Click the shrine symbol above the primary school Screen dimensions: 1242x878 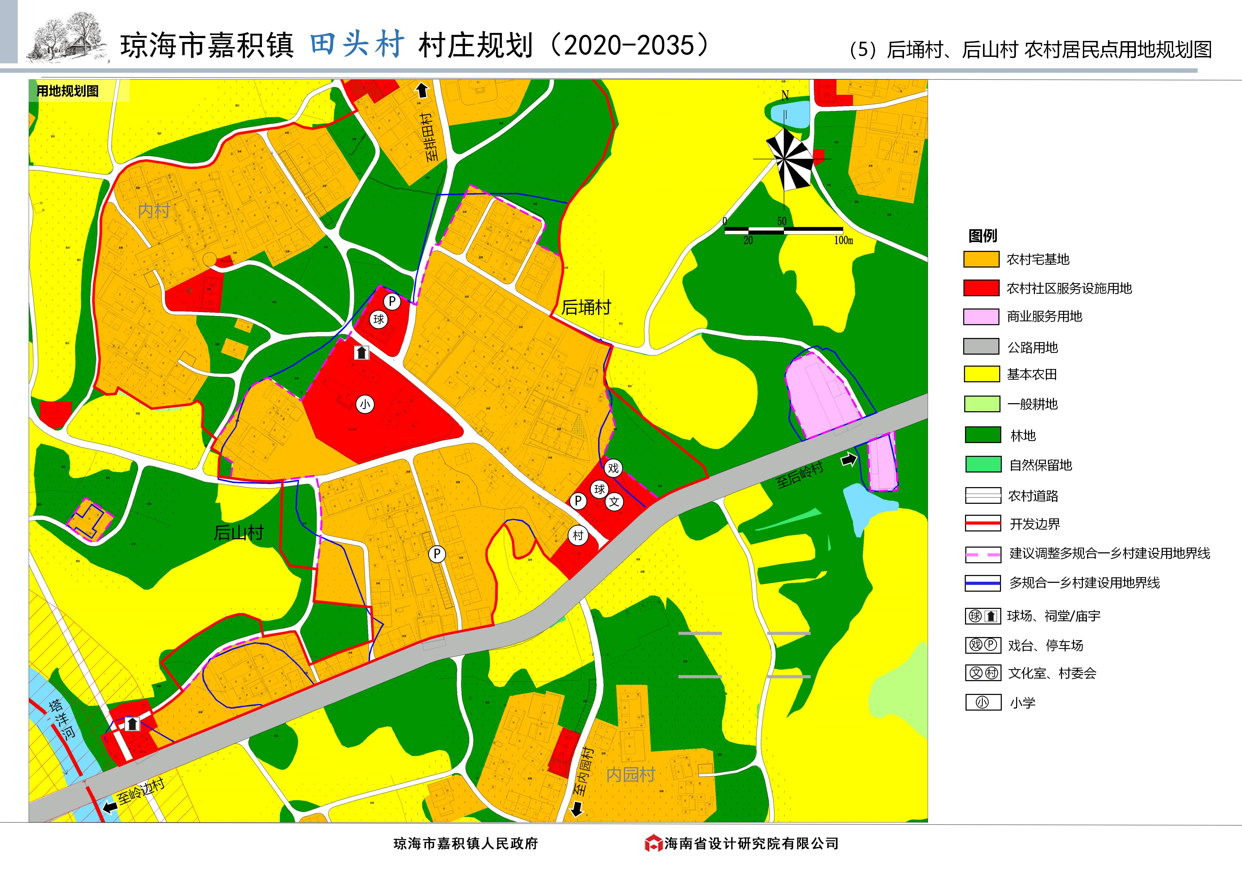tap(361, 353)
